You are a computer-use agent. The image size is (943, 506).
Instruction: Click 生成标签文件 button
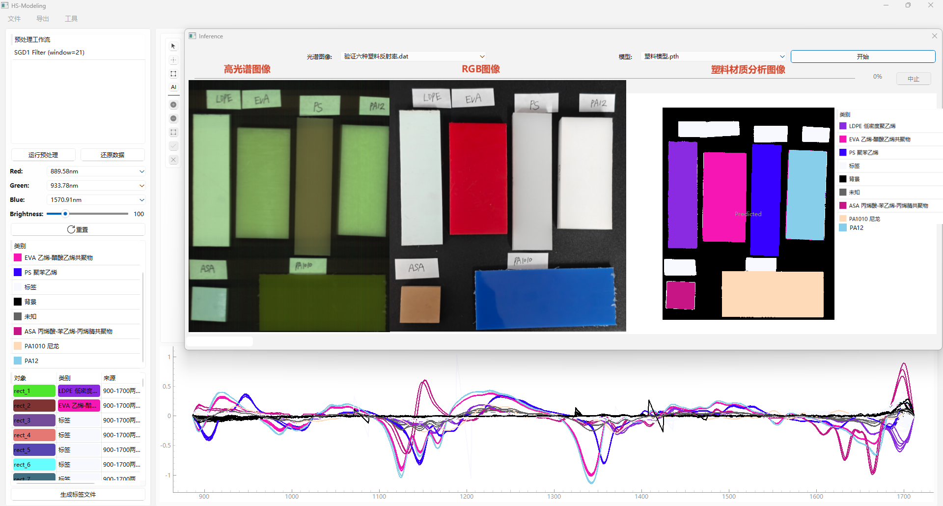coord(78,495)
